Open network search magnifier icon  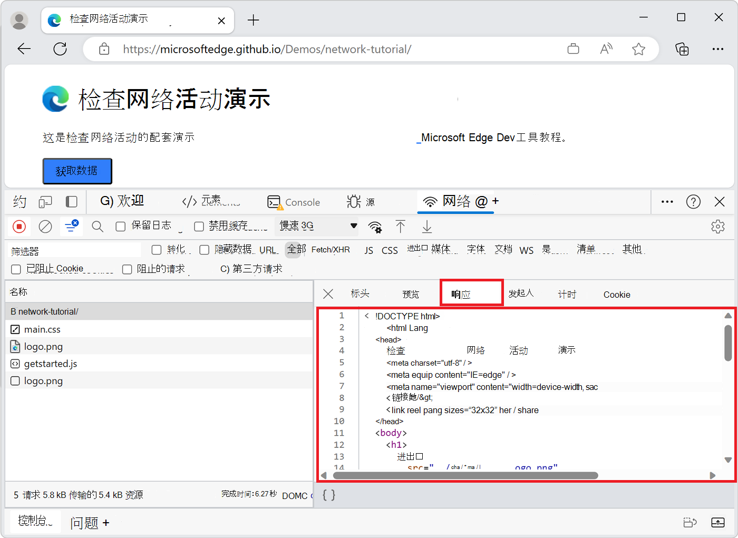pyautogui.click(x=98, y=227)
